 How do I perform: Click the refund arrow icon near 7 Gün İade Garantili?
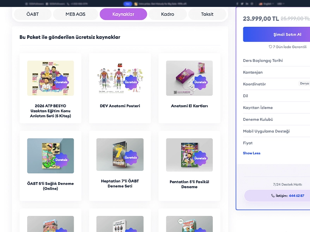click(x=270, y=47)
